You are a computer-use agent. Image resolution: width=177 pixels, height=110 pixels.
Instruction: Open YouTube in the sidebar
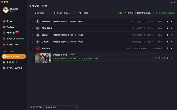[8, 27]
